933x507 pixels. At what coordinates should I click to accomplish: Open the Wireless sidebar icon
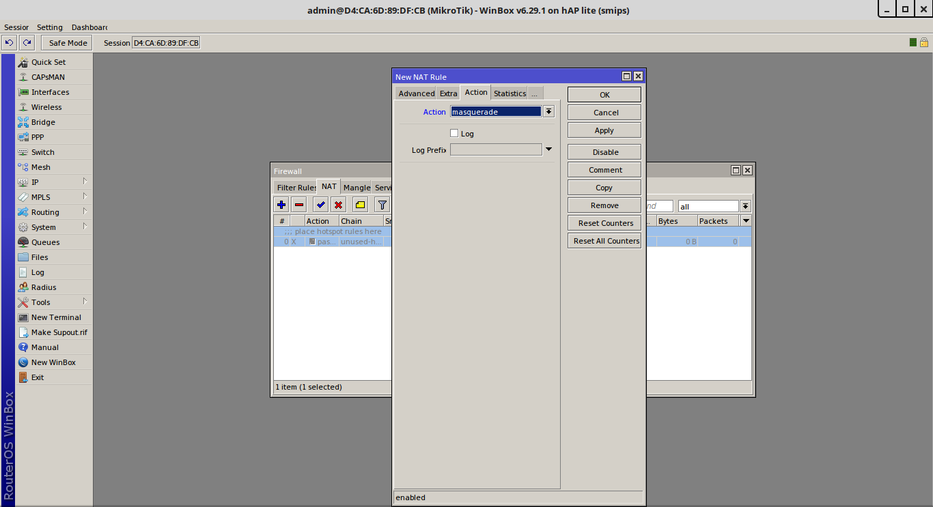click(x=23, y=107)
